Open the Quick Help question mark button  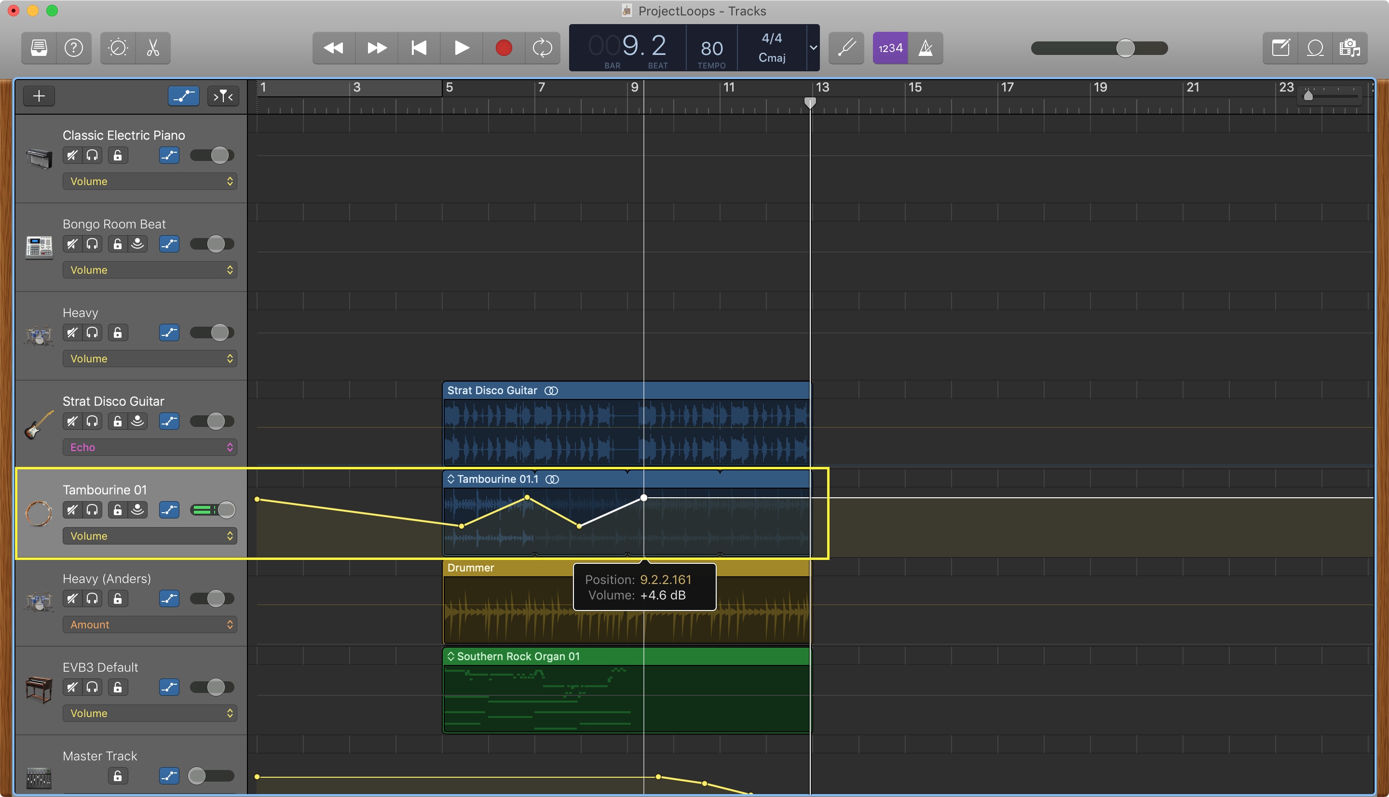pyautogui.click(x=74, y=48)
